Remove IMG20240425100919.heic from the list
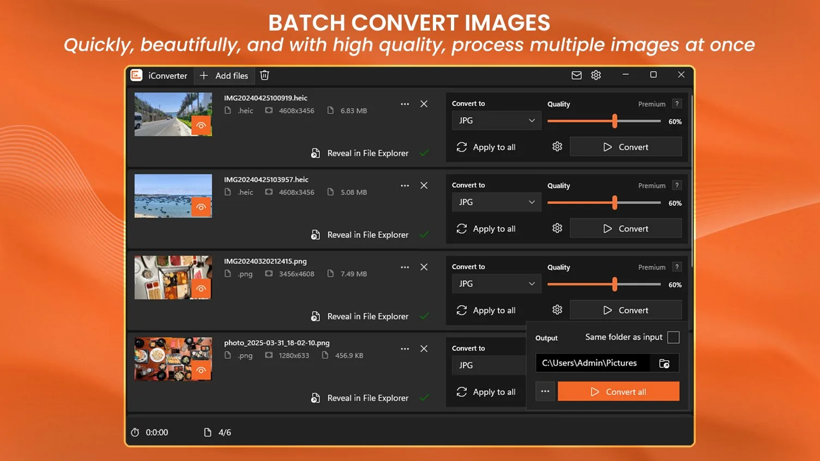This screenshot has width=820, height=461. click(424, 104)
